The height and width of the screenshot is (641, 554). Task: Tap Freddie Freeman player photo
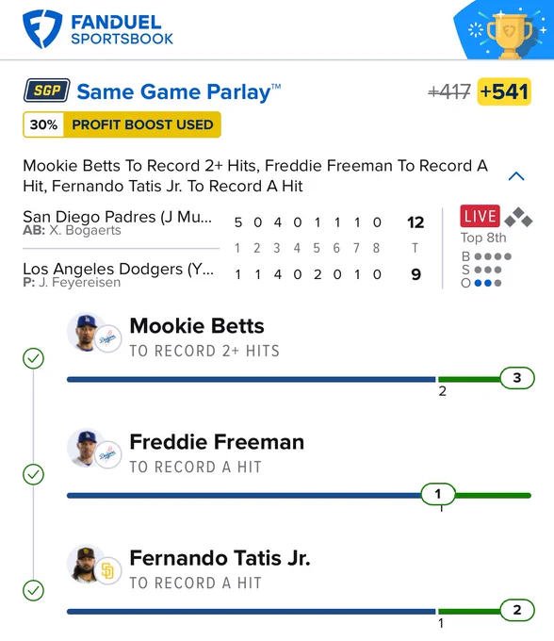pyautogui.click(x=86, y=448)
